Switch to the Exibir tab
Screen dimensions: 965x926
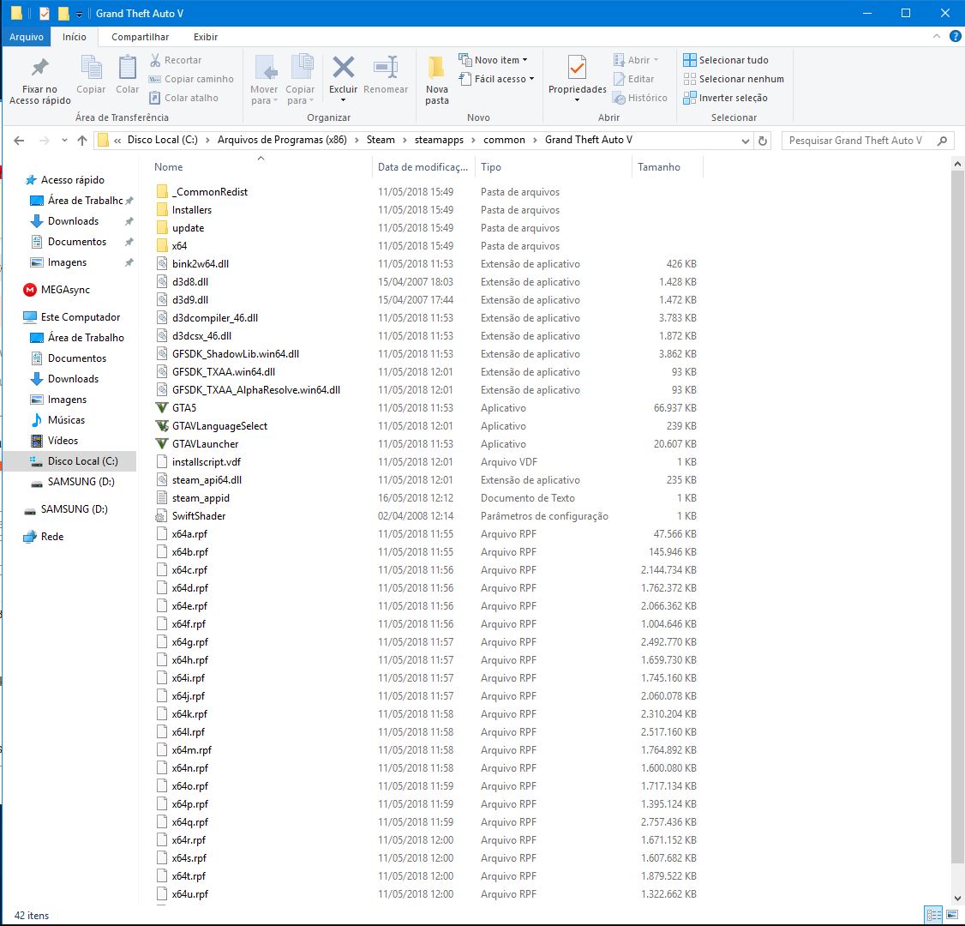[x=206, y=37]
